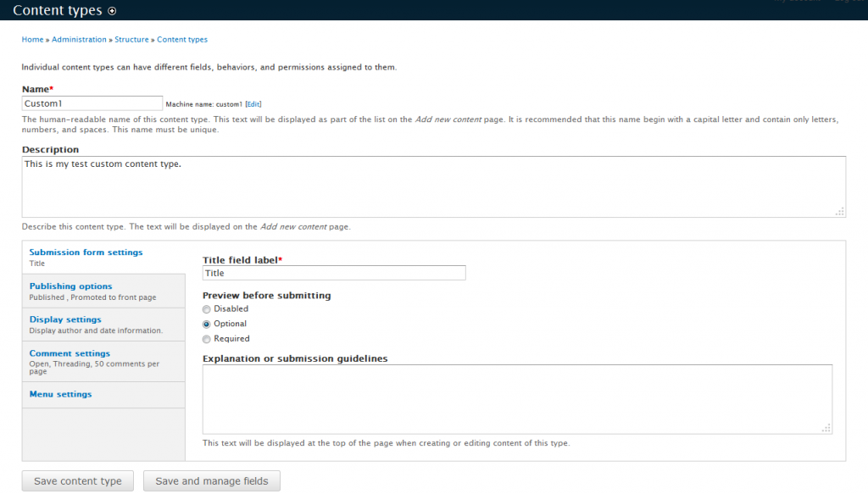Image resolution: width=868 pixels, height=494 pixels.
Task: Open Content types breadcrumb link
Action: tap(181, 39)
